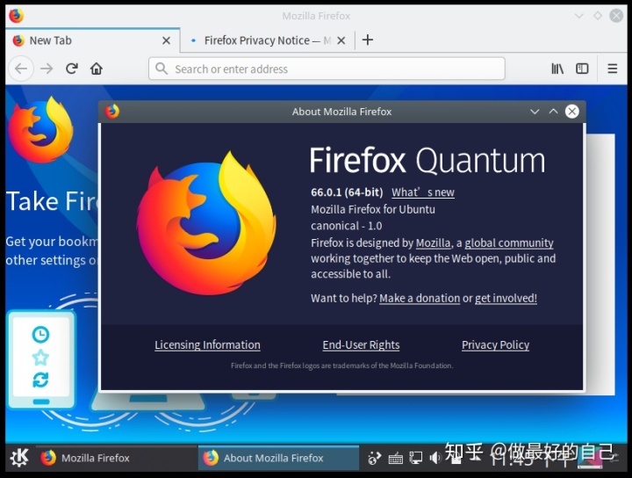632x478 pixels.
Task: Switch to About Mozilla Firefox taskbar entry
Action: (x=278, y=458)
